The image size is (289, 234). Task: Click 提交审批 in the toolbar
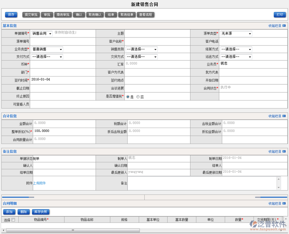click(x=31, y=15)
